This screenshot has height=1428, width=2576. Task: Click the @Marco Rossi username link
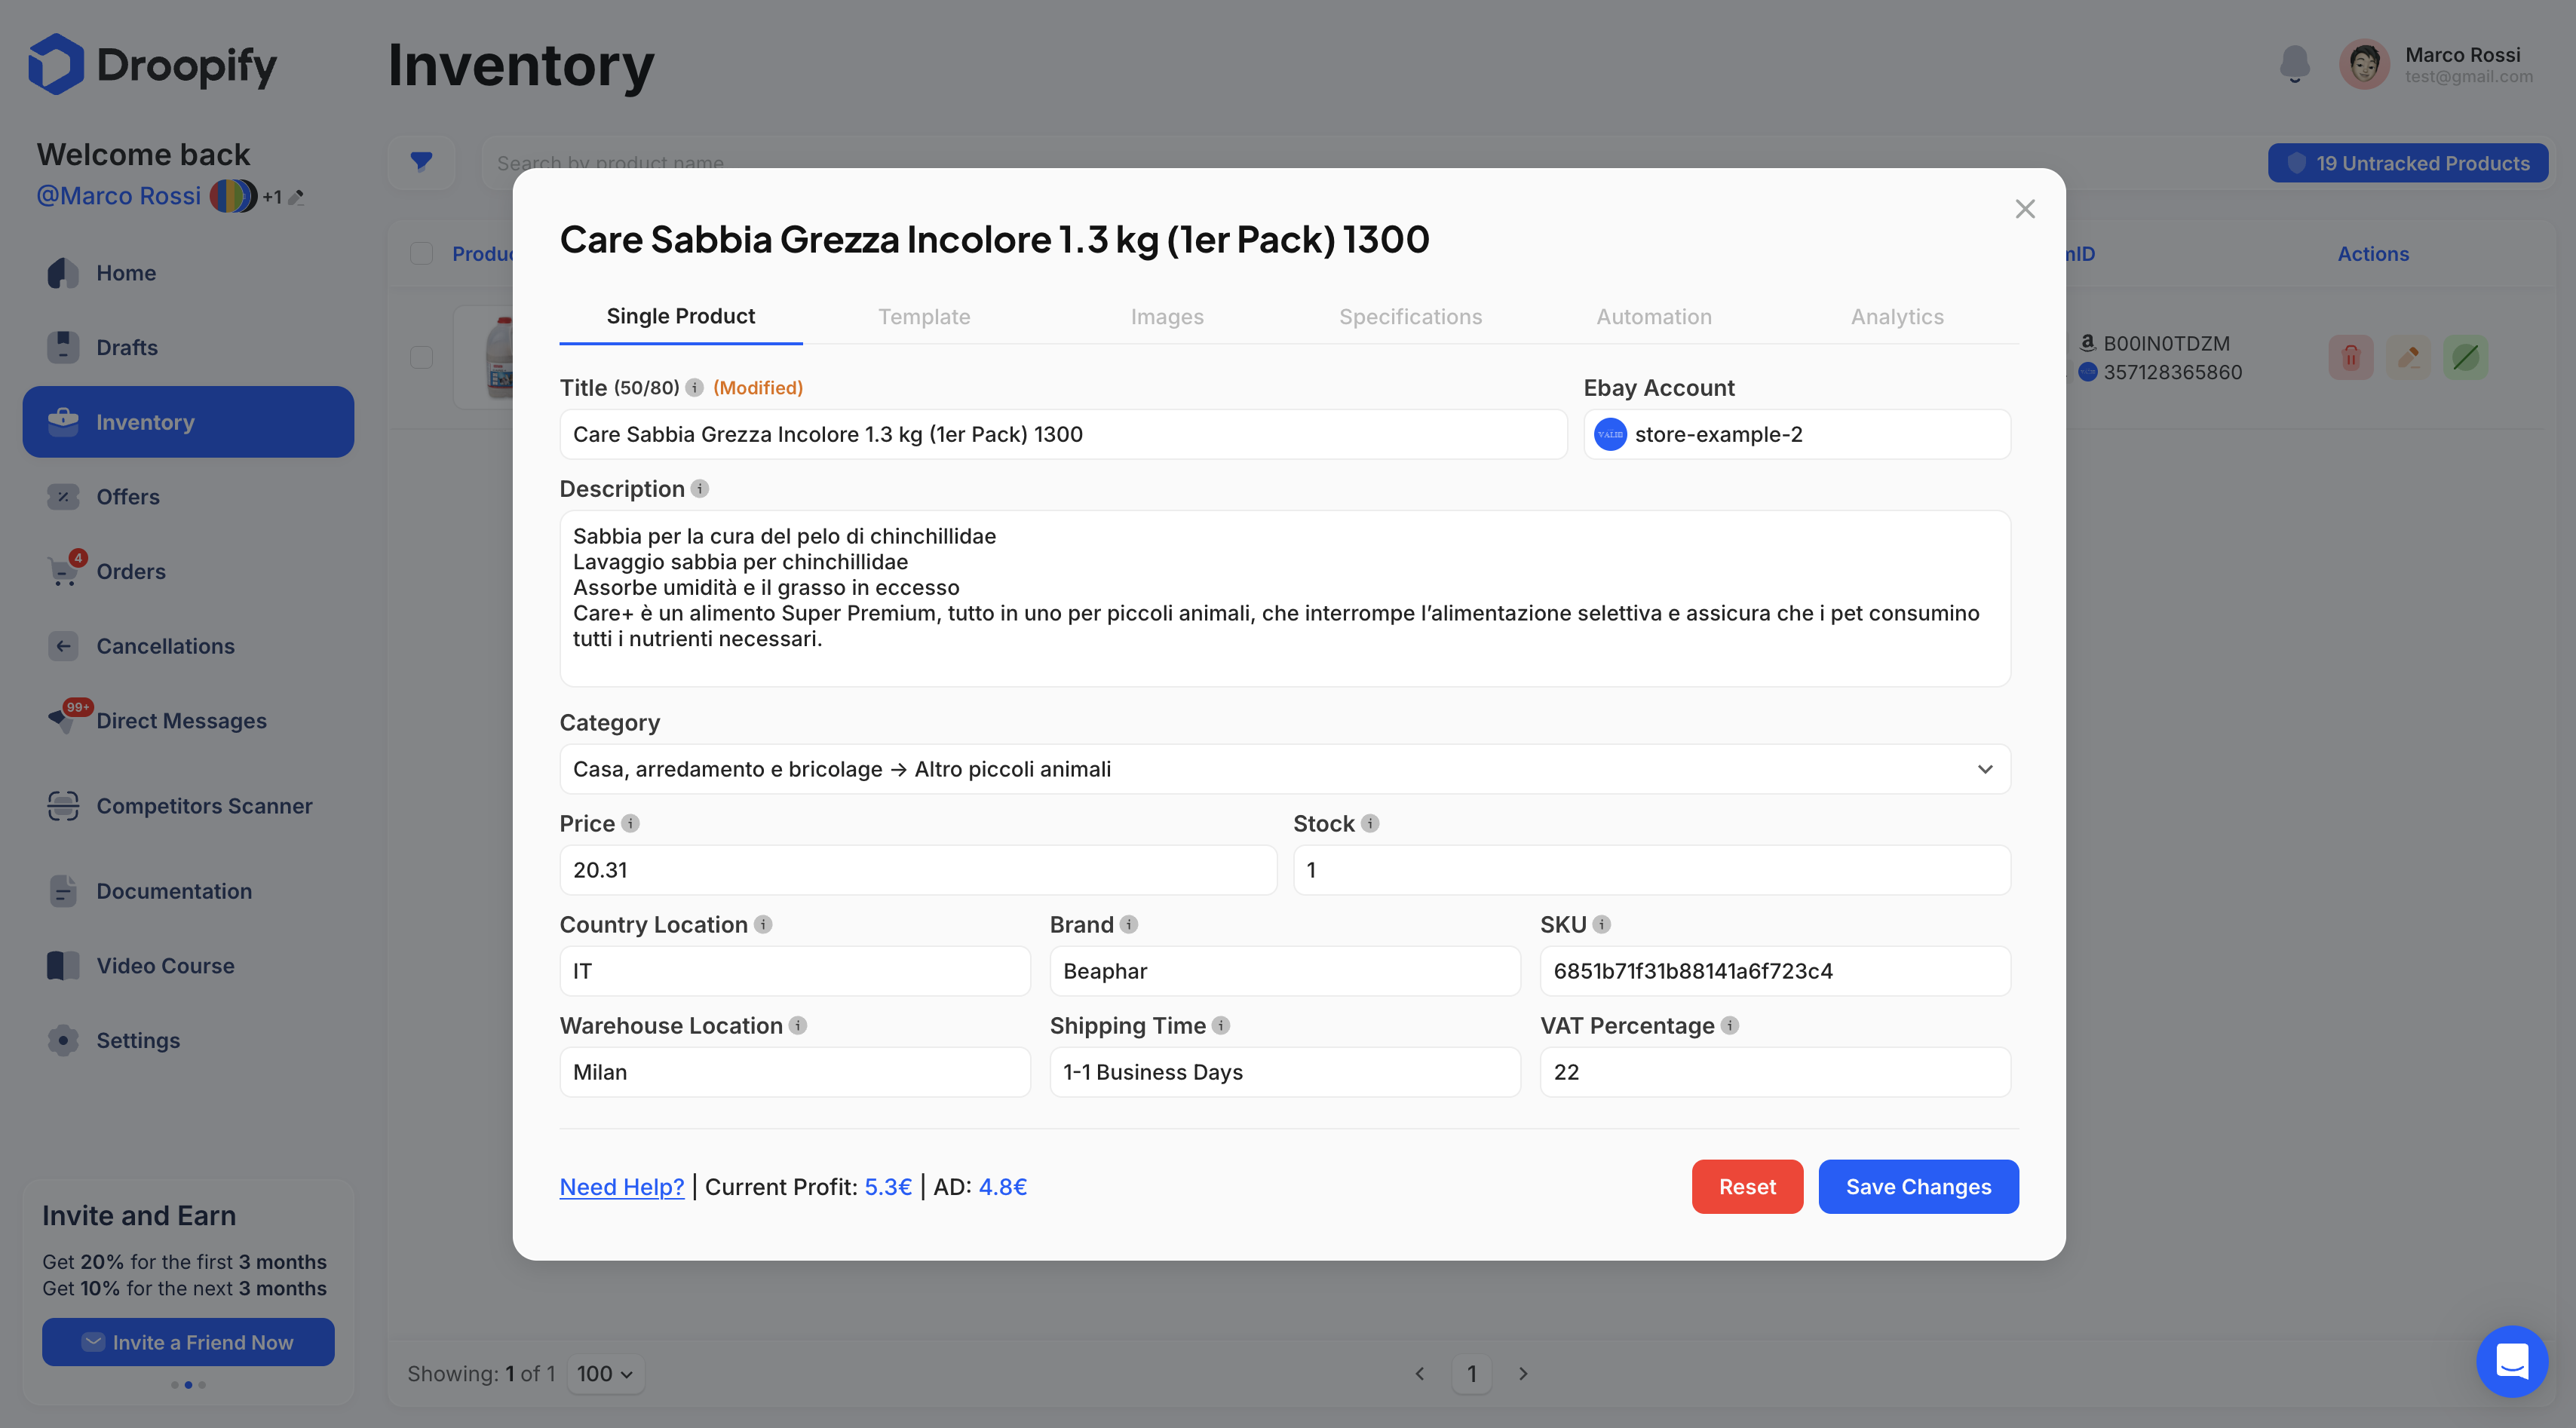[119, 196]
